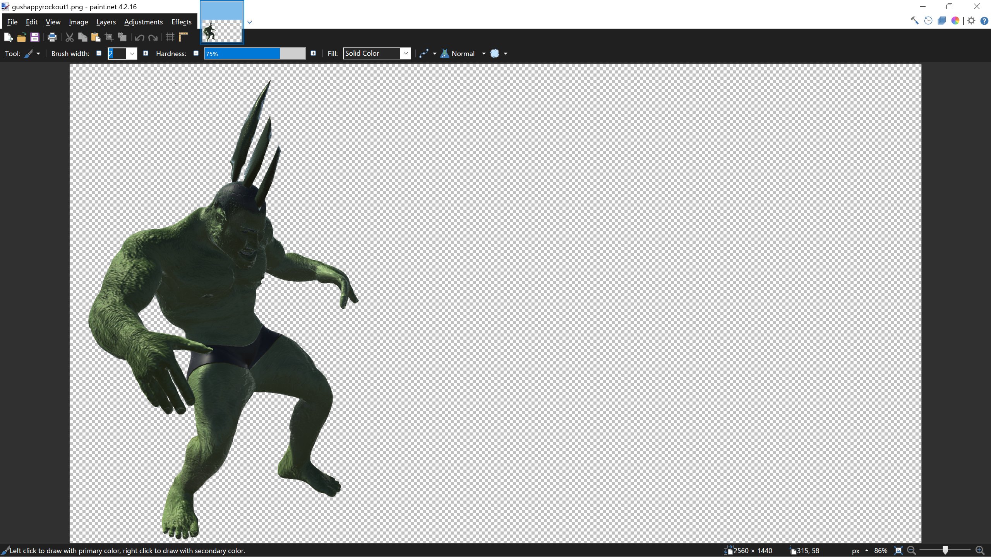Open the Image menu

coord(78,22)
